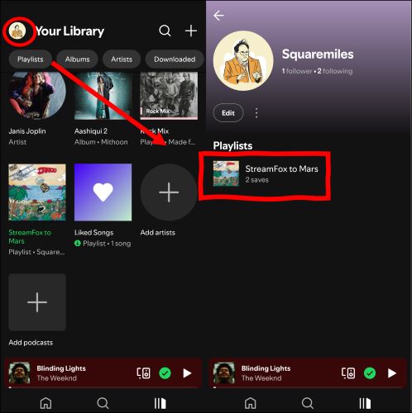
Task: Open the Rock Mix playlist cover
Action: click(x=169, y=96)
